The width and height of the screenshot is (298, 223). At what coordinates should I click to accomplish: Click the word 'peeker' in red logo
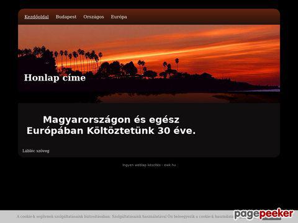pyautogui.click(x=276, y=214)
